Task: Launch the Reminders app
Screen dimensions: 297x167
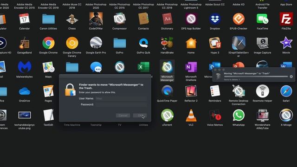Action: tap(215, 91)
